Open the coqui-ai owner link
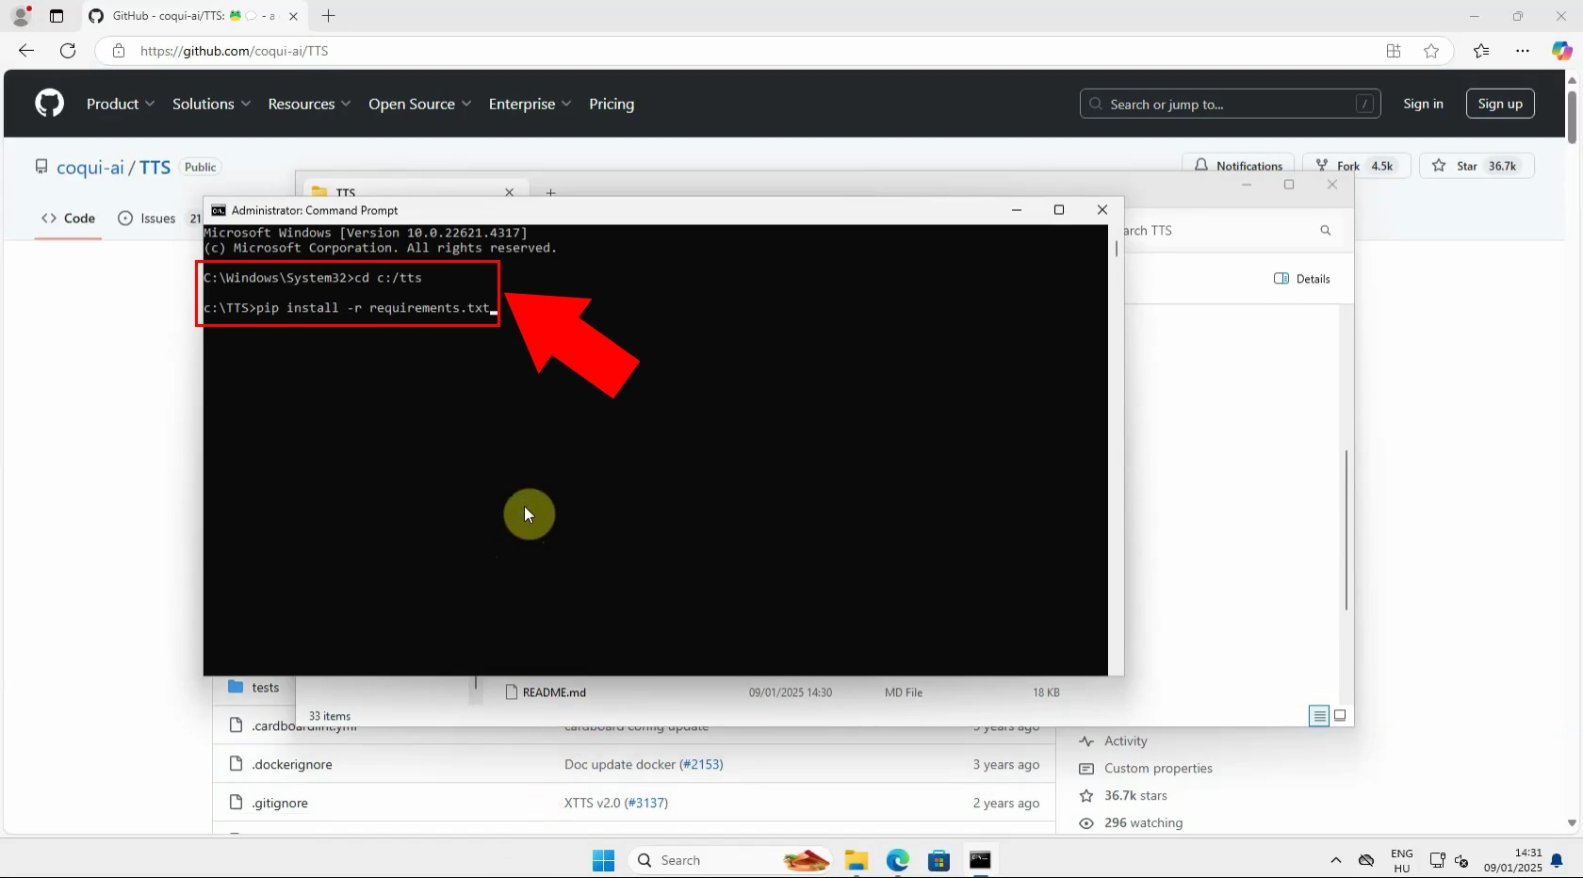This screenshot has height=878, width=1583. [x=90, y=168]
